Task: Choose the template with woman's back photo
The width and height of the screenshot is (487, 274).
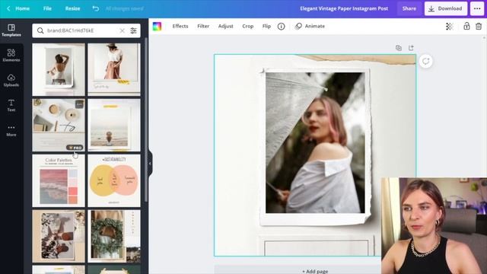Action: 59,69
